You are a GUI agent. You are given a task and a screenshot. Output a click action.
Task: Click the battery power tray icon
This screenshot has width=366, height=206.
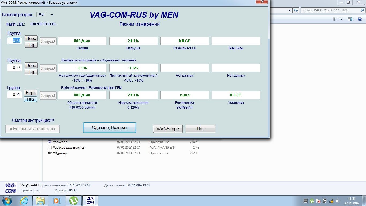325,201
